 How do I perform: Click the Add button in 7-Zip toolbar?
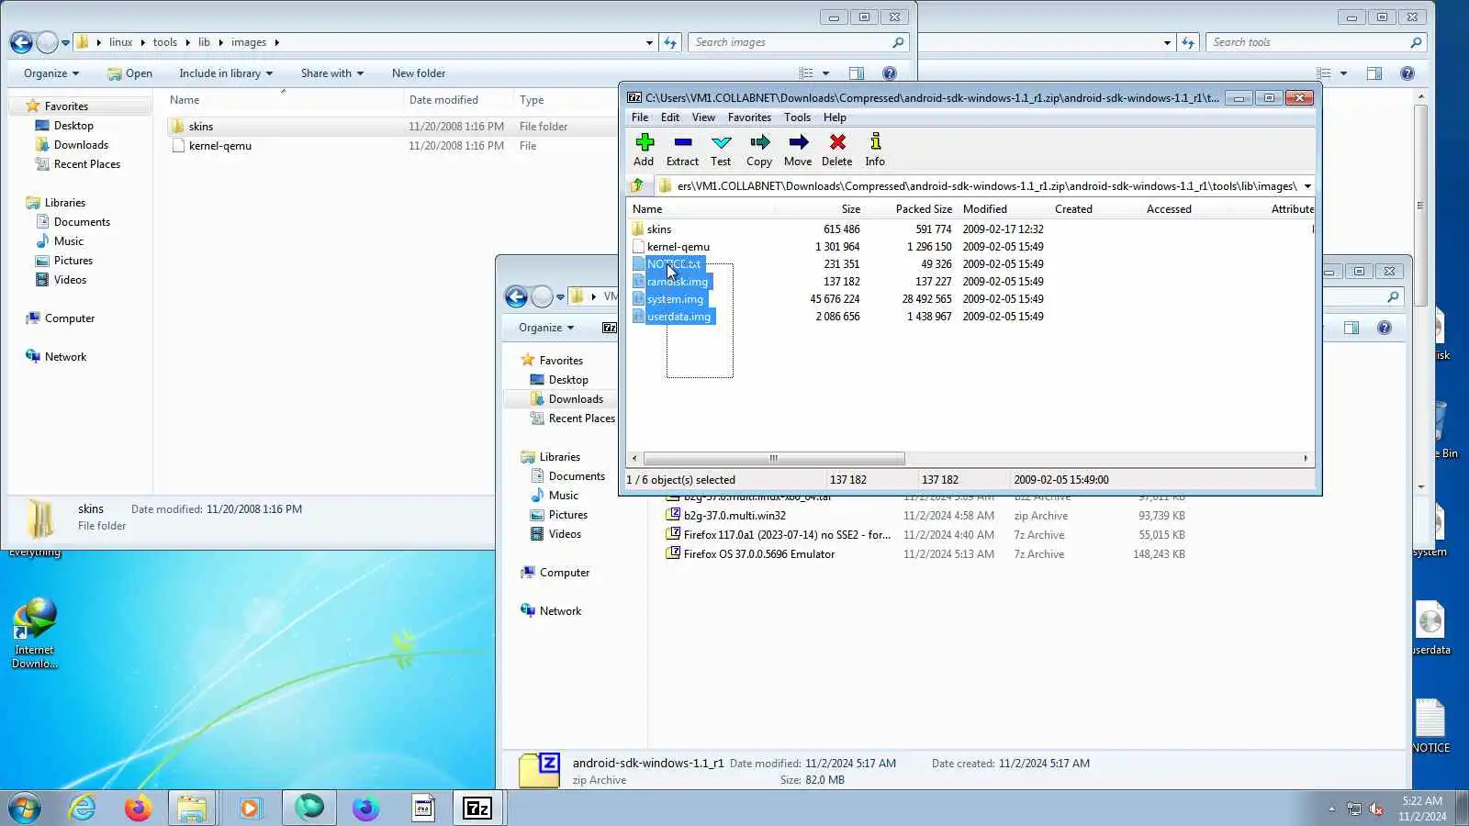[x=644, y=149]
